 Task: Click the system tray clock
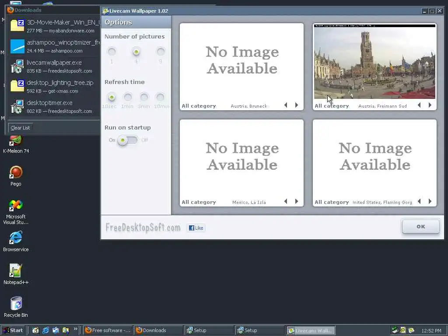[431, 331]
